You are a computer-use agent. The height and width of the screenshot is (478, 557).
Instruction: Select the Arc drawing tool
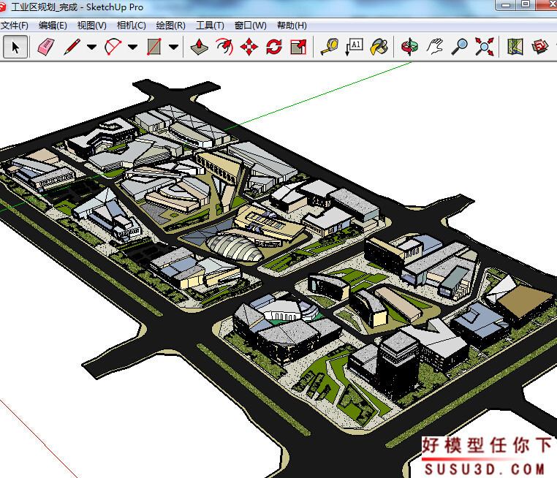(x=113, y=47)
